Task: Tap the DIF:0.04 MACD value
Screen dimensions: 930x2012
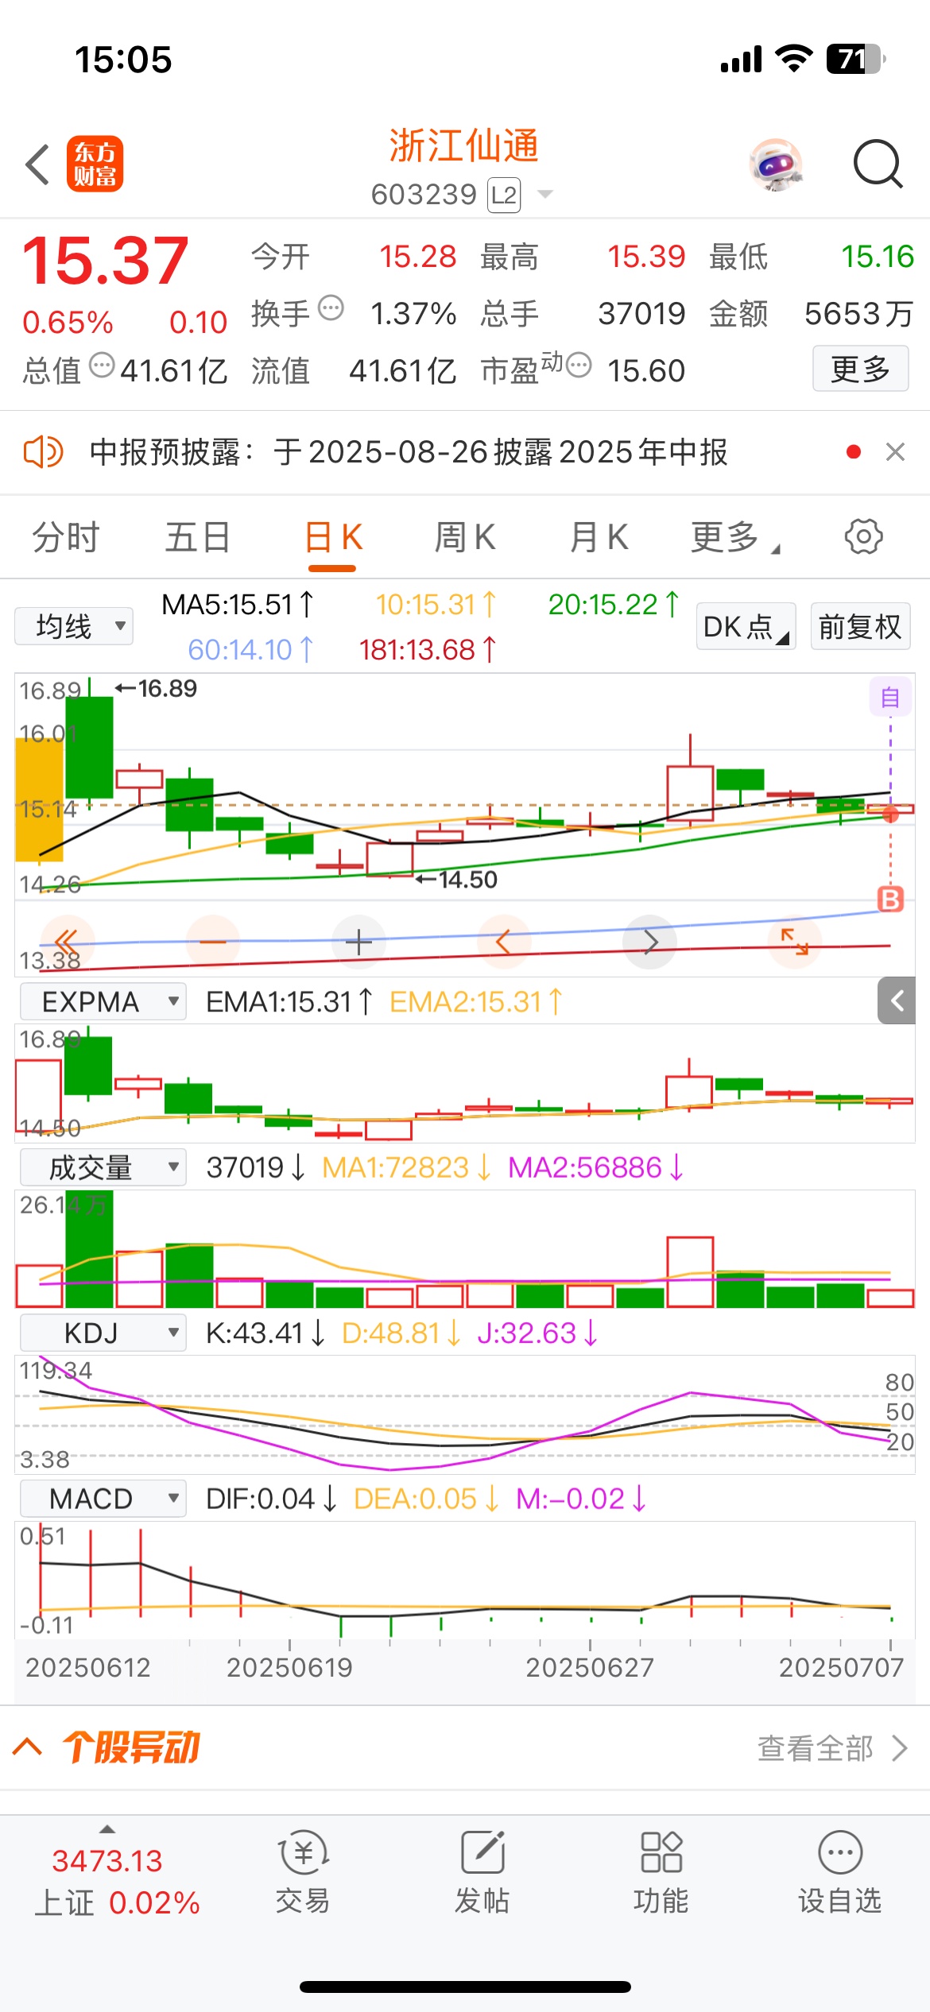Action: (x=271, y=1499)
